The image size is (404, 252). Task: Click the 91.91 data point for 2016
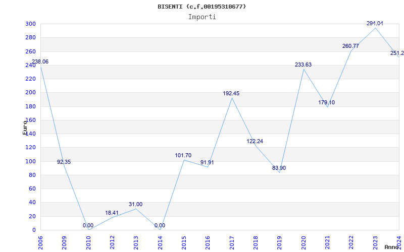coord(207,163)
